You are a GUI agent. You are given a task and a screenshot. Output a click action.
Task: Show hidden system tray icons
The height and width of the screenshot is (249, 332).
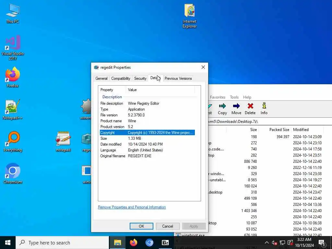(267, 243)
